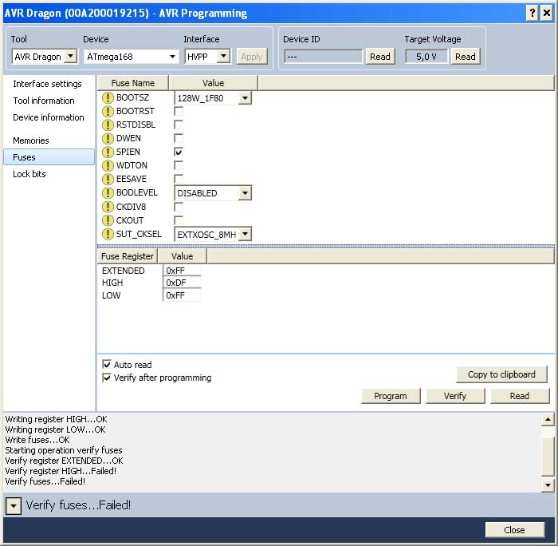This screenshot has width=558, height=546.
Task: Click the warning icon beside BOOTSZ
Action: [108, 97]
